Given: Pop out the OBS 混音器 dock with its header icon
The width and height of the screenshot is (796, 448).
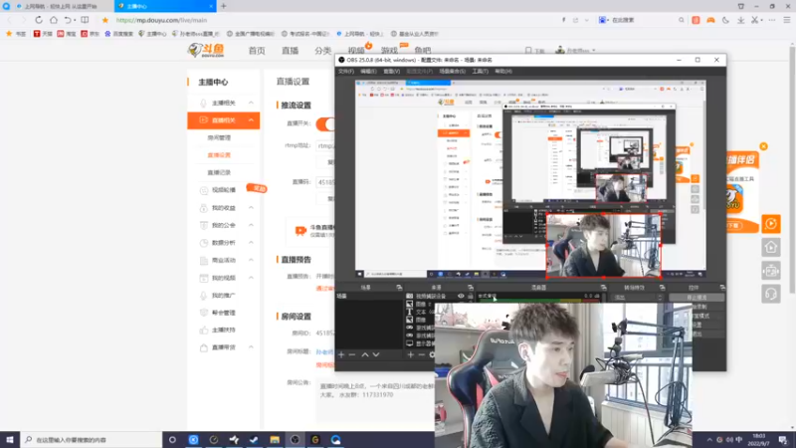Looking at the screenshot, I should [603, 288].
